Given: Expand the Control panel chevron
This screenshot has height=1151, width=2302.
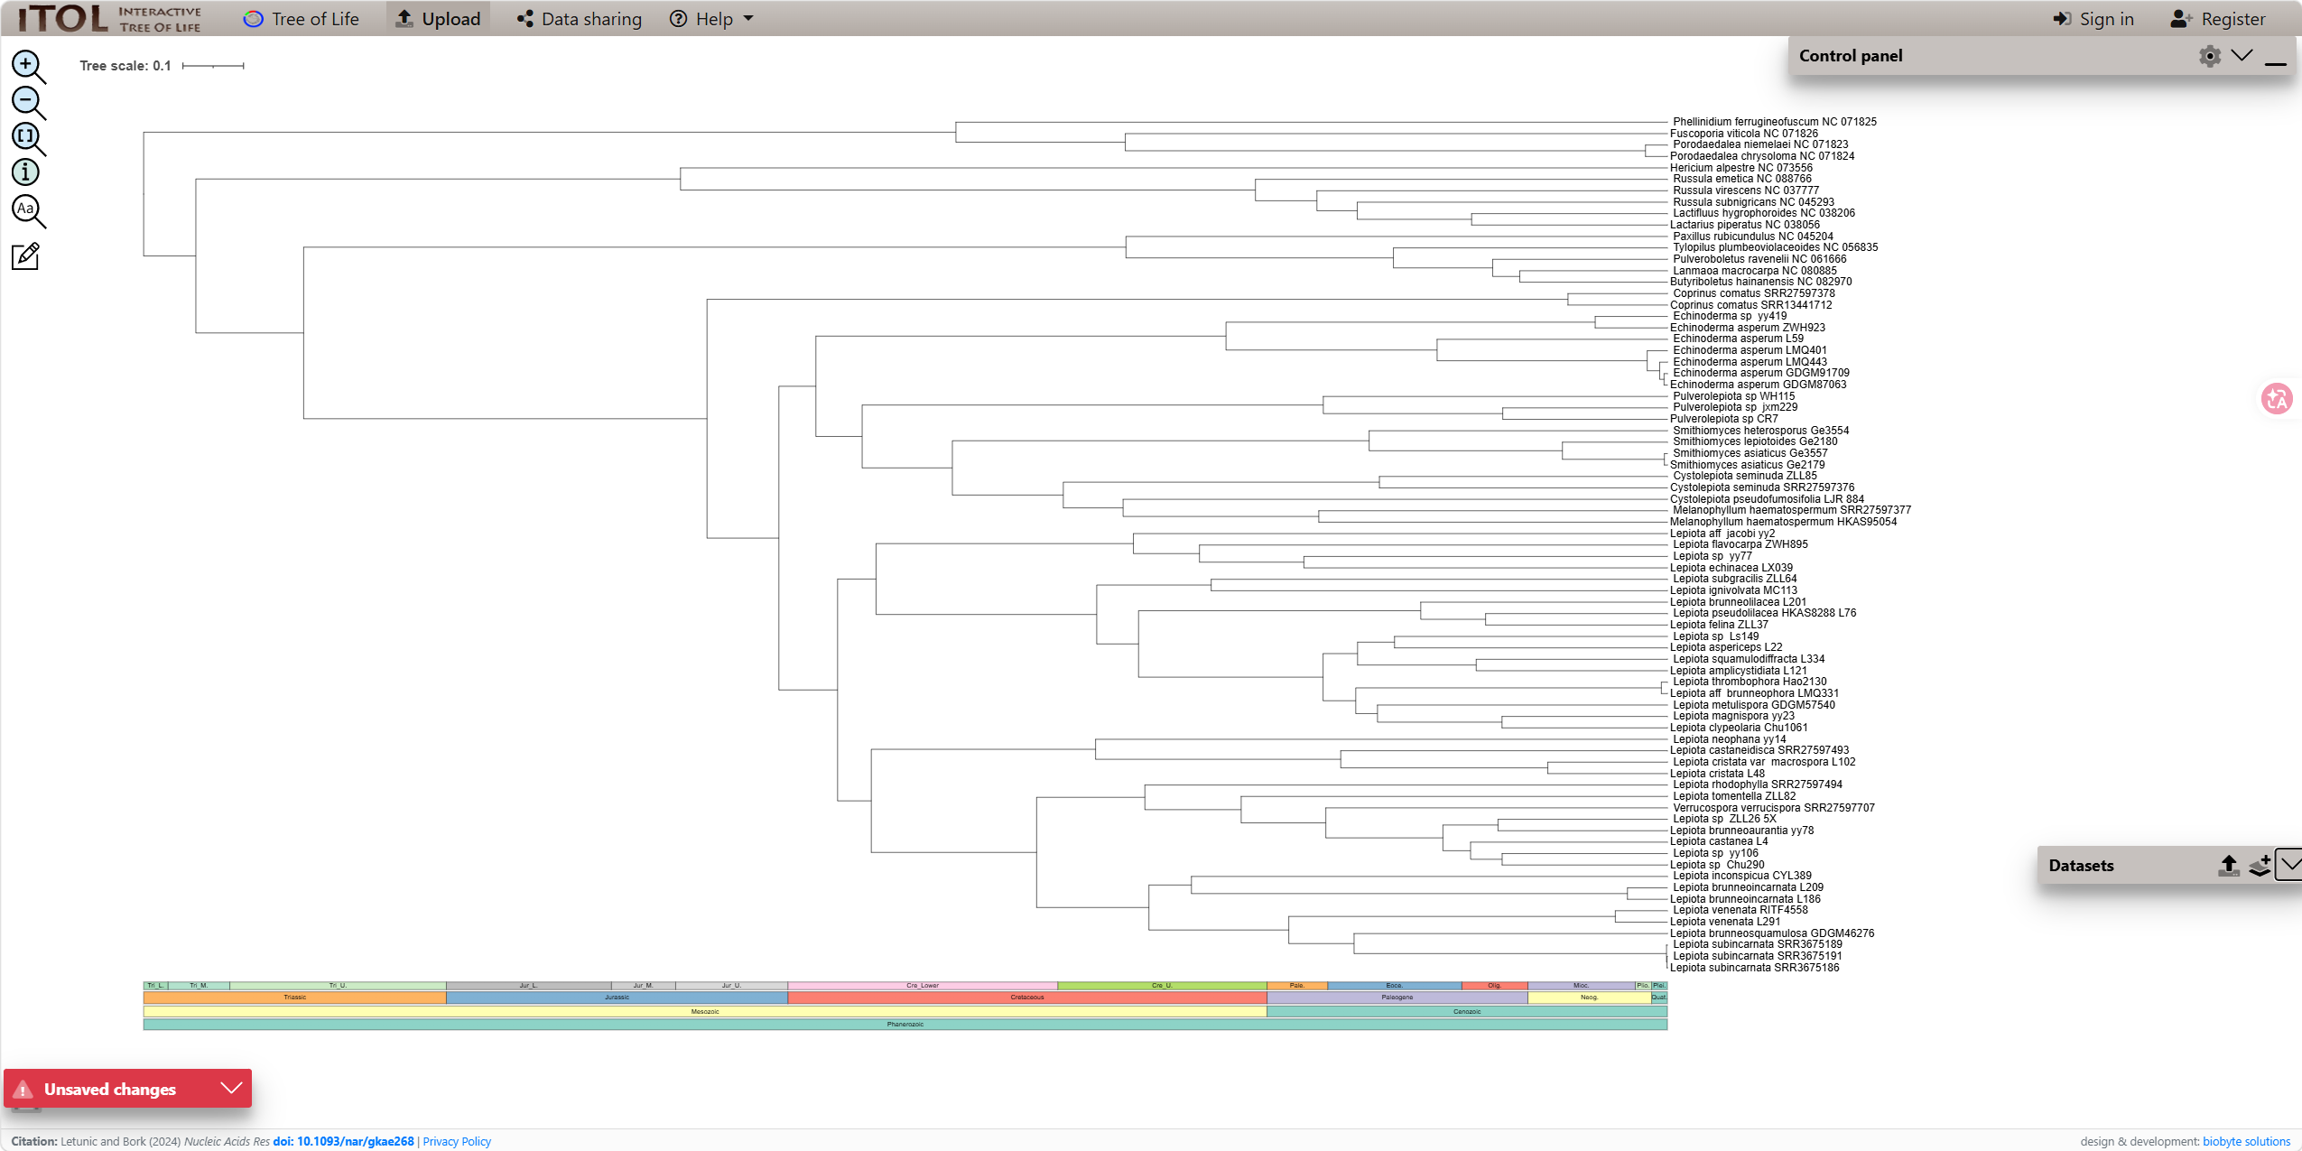Looking at the screenshot, I should 2242,56.
